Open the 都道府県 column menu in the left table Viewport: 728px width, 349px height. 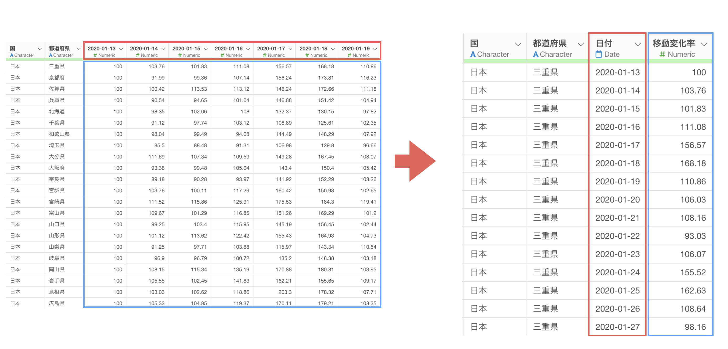79,49
